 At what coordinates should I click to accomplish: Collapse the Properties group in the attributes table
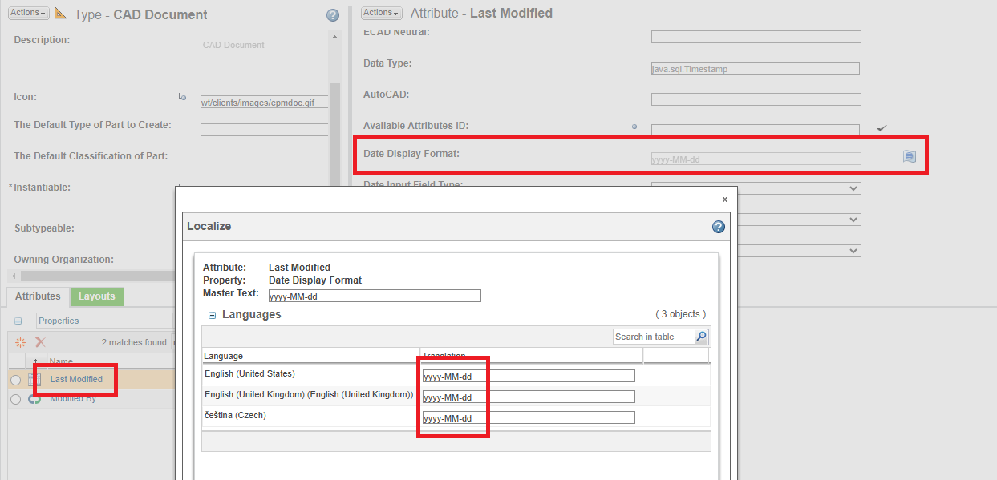18,320
